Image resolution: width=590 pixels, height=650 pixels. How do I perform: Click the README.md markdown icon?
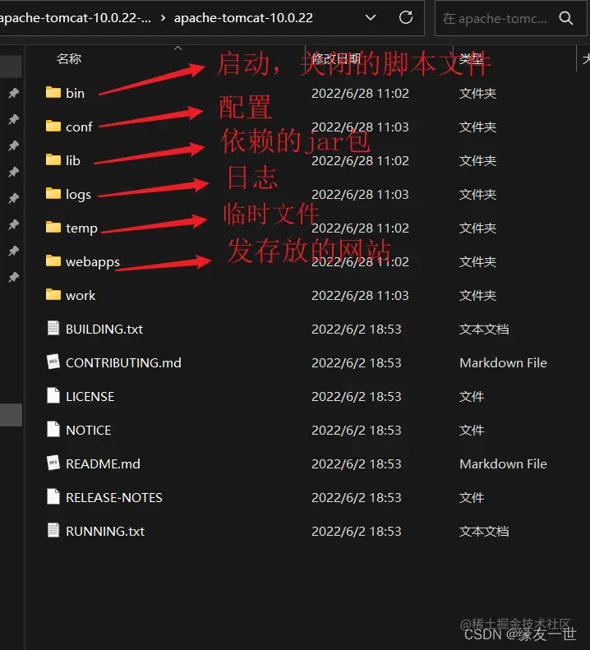(x=53, y=463)
